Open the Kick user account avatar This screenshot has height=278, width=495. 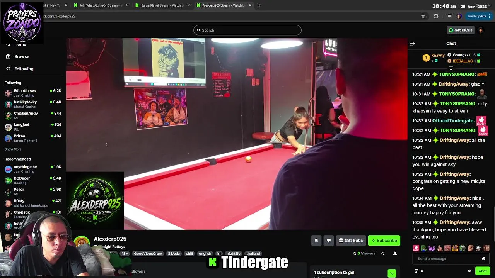481,30
